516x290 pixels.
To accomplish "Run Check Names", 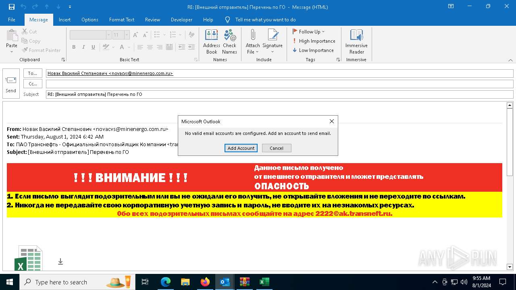I will pyautogui.click(x=229, y=41).
